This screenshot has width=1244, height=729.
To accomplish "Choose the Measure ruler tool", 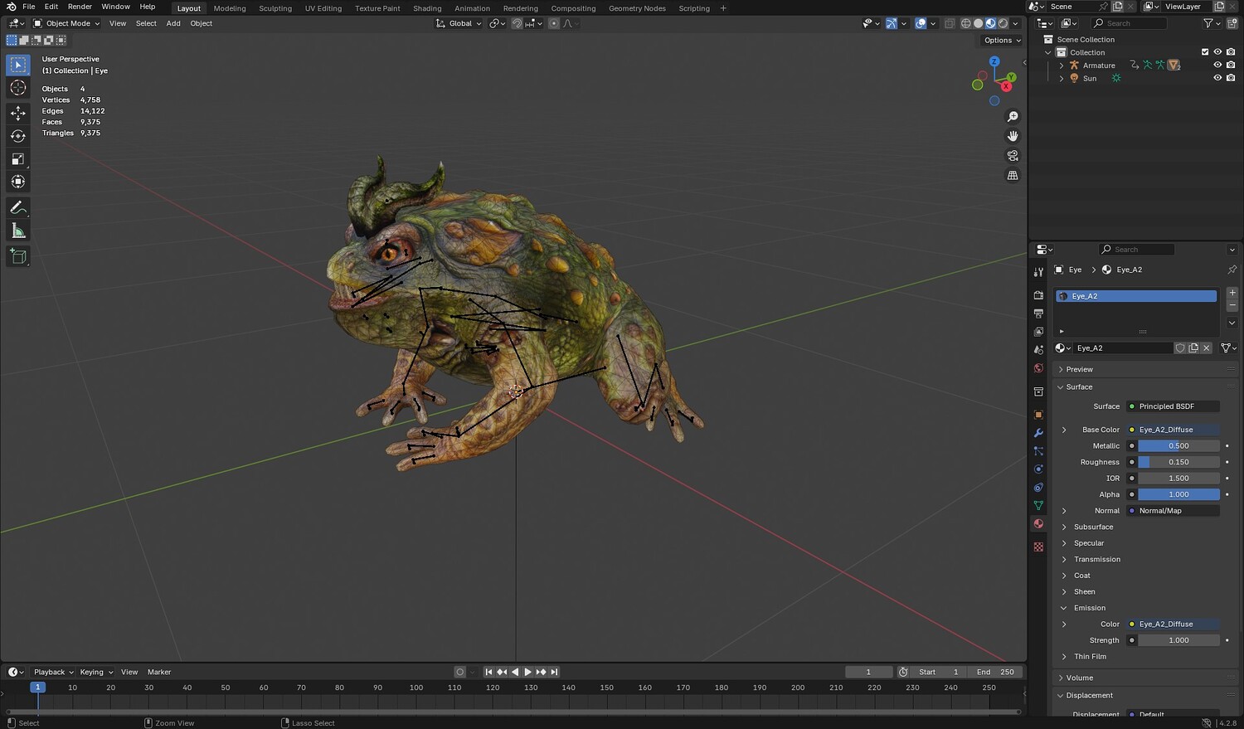I will tap(18, 231).
